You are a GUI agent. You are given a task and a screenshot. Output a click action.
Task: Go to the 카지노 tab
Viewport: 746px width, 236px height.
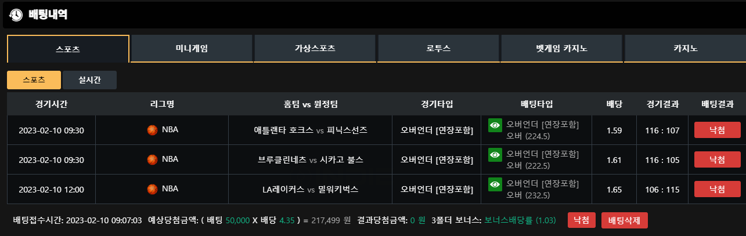click(685, 49)
